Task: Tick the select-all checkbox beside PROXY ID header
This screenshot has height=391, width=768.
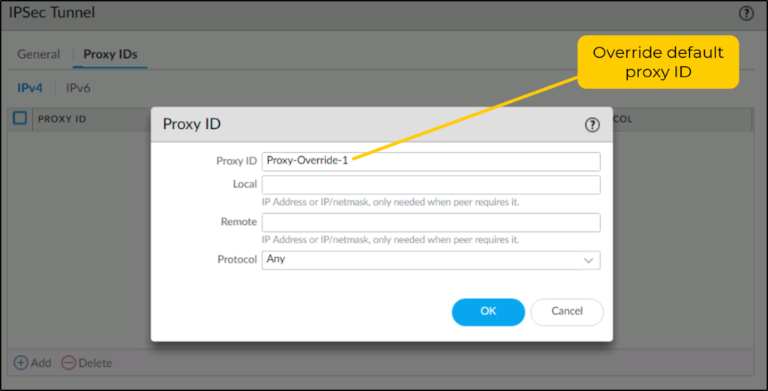Action: pos(20,118)
